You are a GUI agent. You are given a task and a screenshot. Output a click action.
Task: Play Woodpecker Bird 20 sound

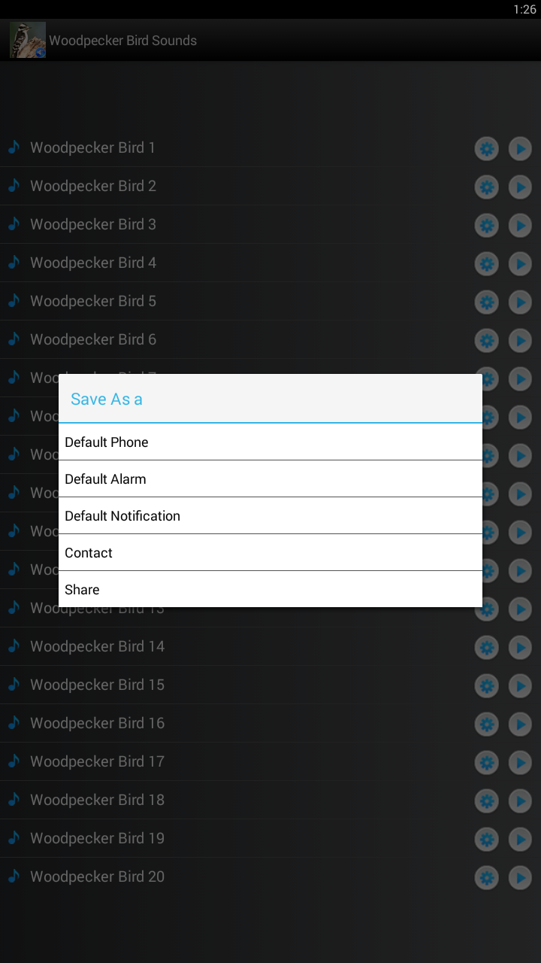coord(520,878)
